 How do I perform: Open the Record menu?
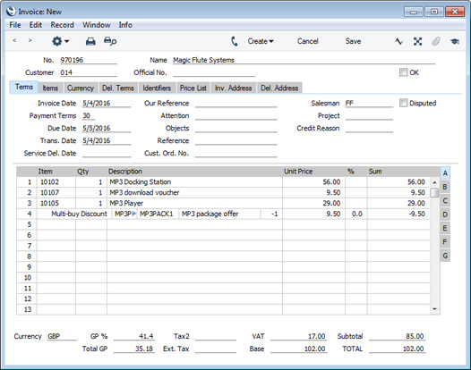coord(62,25)
